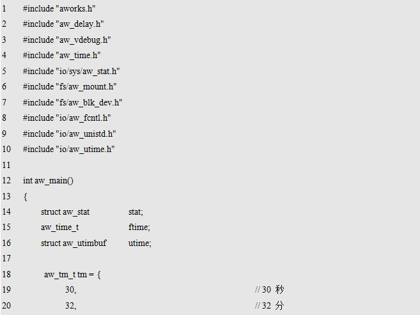Click the "fs/aw_mount.h" include line
Image resolution: width=420 pixels, height=315 pixels.
(x=70, y=86)
